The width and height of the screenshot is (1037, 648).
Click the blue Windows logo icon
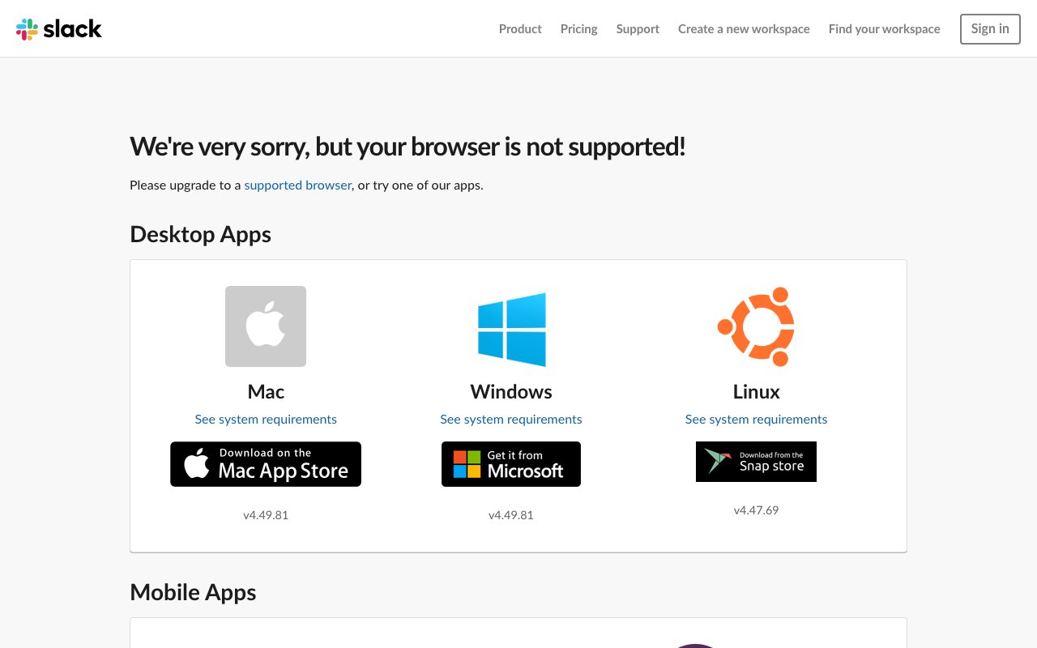[511, 329]
